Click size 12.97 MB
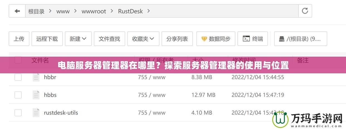 coord(203,95)
